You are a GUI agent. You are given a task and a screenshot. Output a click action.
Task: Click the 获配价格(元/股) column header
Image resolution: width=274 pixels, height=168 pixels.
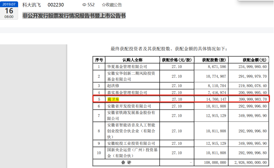176,60
